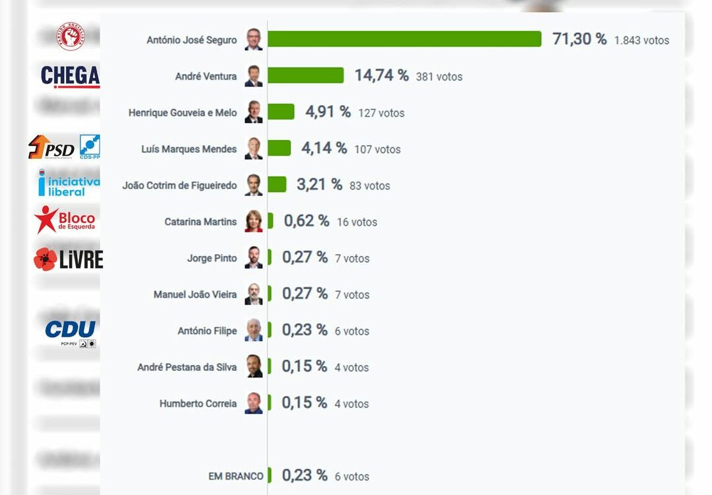Click the António José Seguro name
712x495 pixels.
click(x=191, y=40)
